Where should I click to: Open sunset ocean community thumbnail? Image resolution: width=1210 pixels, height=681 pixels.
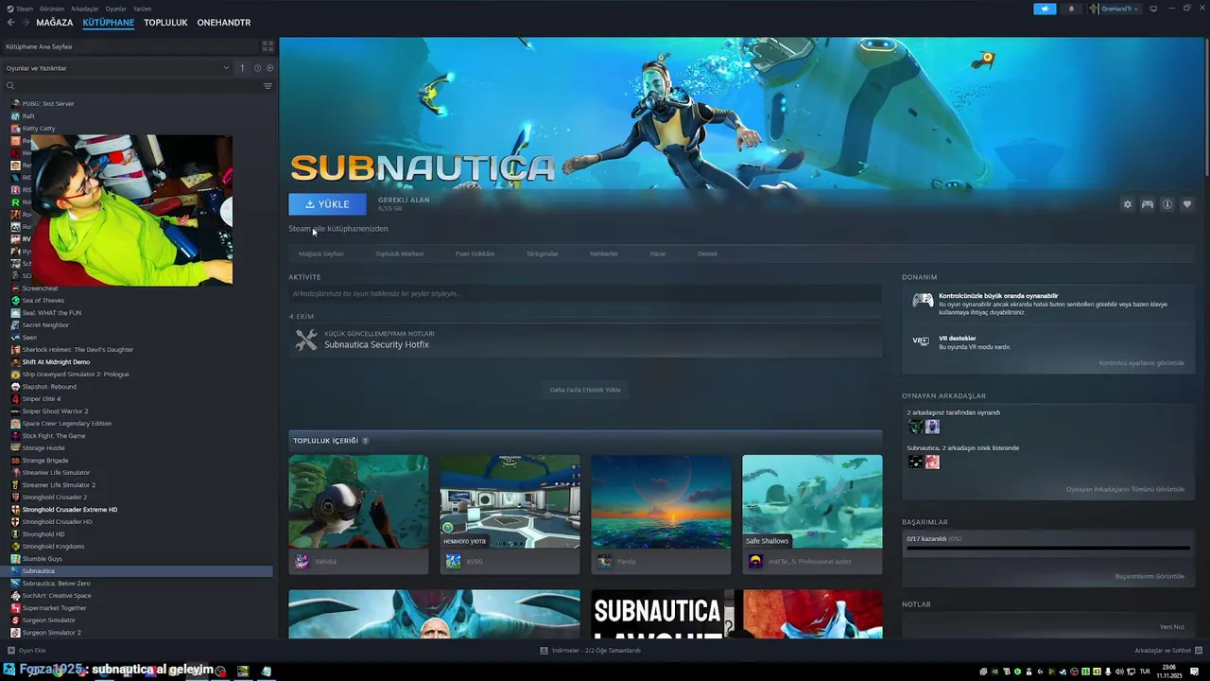(x=661, y=501)
